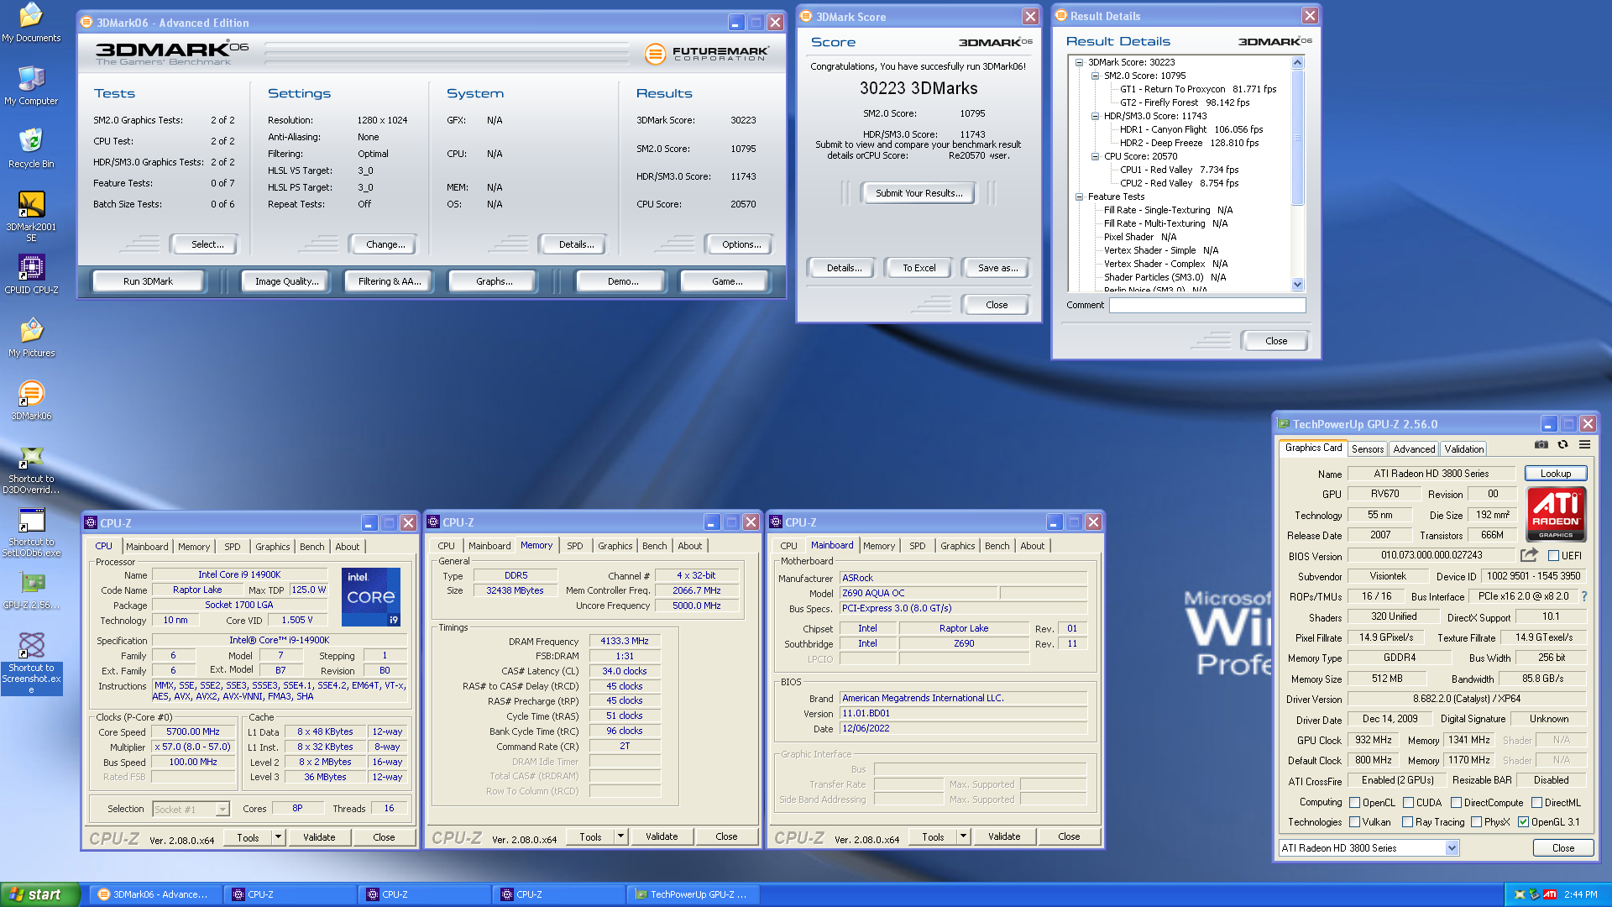Toggle the Ray Tracing checkbox
Image resolution: width=1612 pixels, height=907 pixels.
click(1407, 822)
